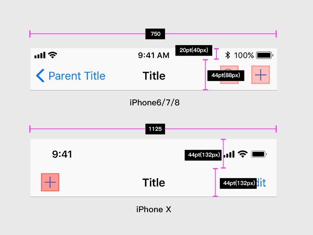Click the Wi-Fi icon next to 9:41 AM bar
Image resolution: width=313 pixels, height=235 pixels.
pyautogui.click(x=52, y=55)
